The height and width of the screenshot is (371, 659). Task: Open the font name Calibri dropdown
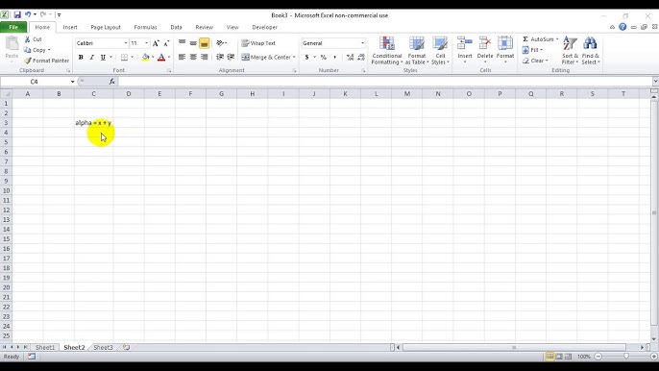125,43
